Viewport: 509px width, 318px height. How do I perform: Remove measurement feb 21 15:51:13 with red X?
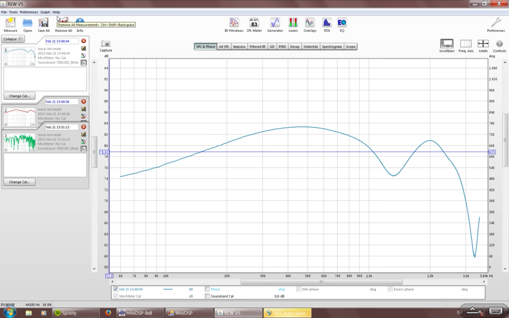click(84, 127)
